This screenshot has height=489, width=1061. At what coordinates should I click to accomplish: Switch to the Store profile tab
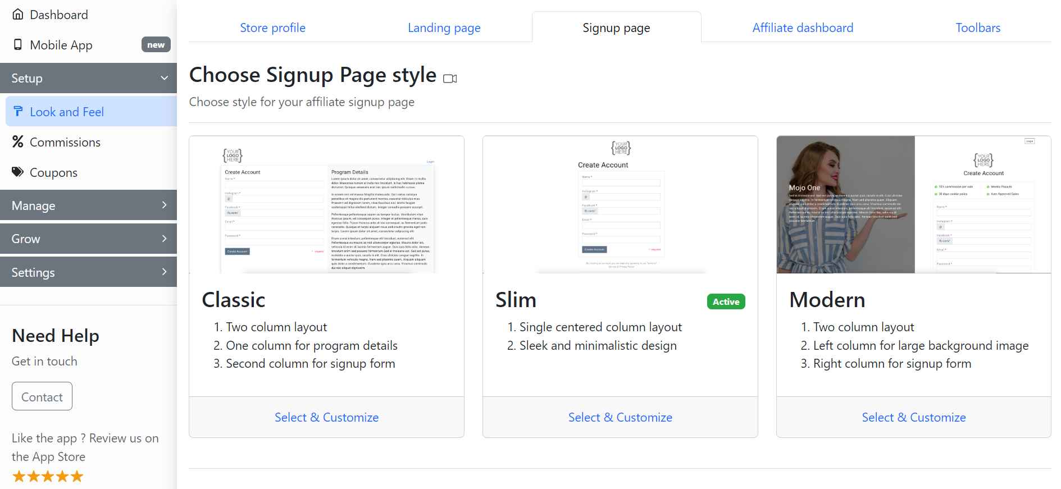272,28
